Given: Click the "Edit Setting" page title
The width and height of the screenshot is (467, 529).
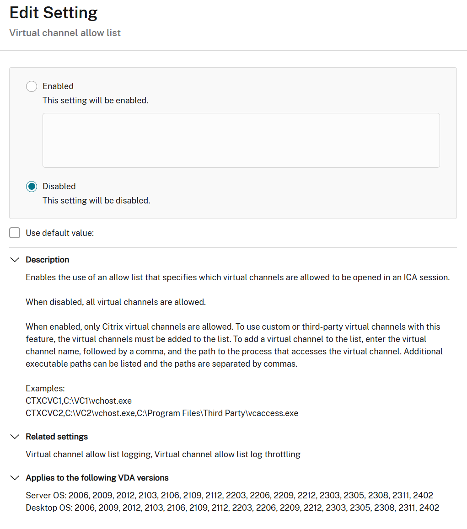Looking at the screenshot, I should 54,13.
